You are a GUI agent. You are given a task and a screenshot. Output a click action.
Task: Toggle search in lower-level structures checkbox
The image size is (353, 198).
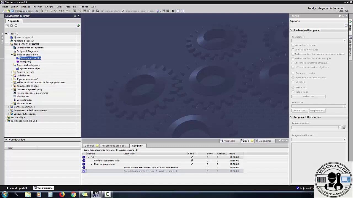pos(293,54)
